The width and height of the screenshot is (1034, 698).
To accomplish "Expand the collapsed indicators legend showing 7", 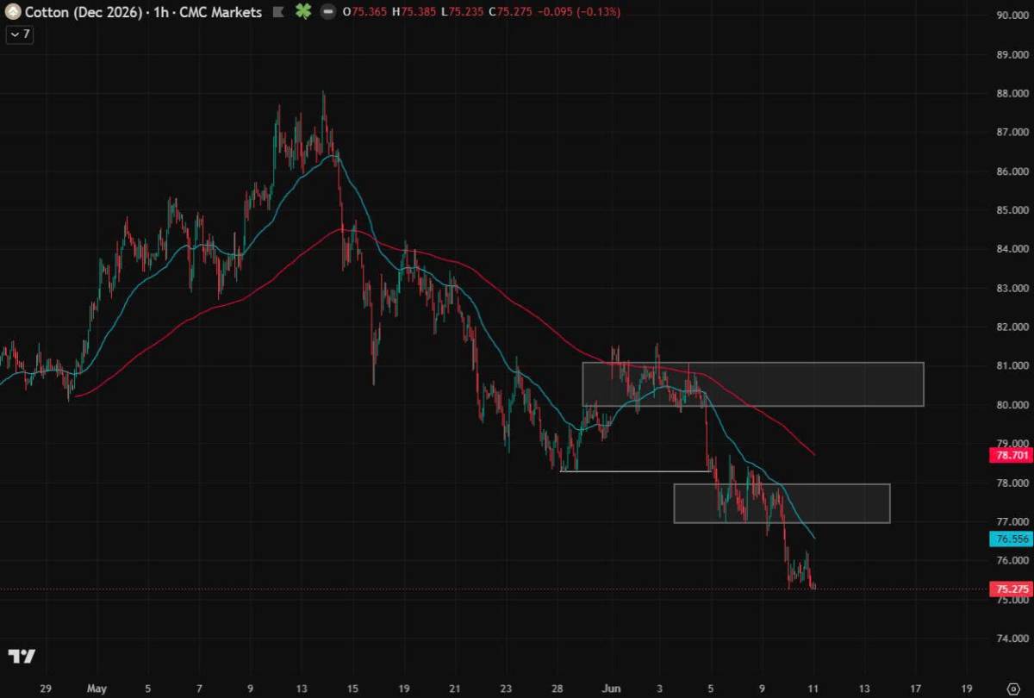I will pos(19,35).
